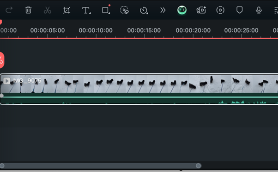The height and width of the screenshot is (172, 278).
Task: Open the speed adjustment icon
Action: coord(144,10)
